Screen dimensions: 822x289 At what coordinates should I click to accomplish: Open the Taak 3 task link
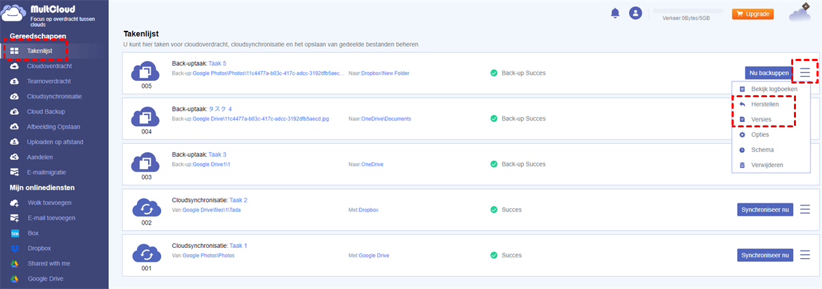click(217, 155)
